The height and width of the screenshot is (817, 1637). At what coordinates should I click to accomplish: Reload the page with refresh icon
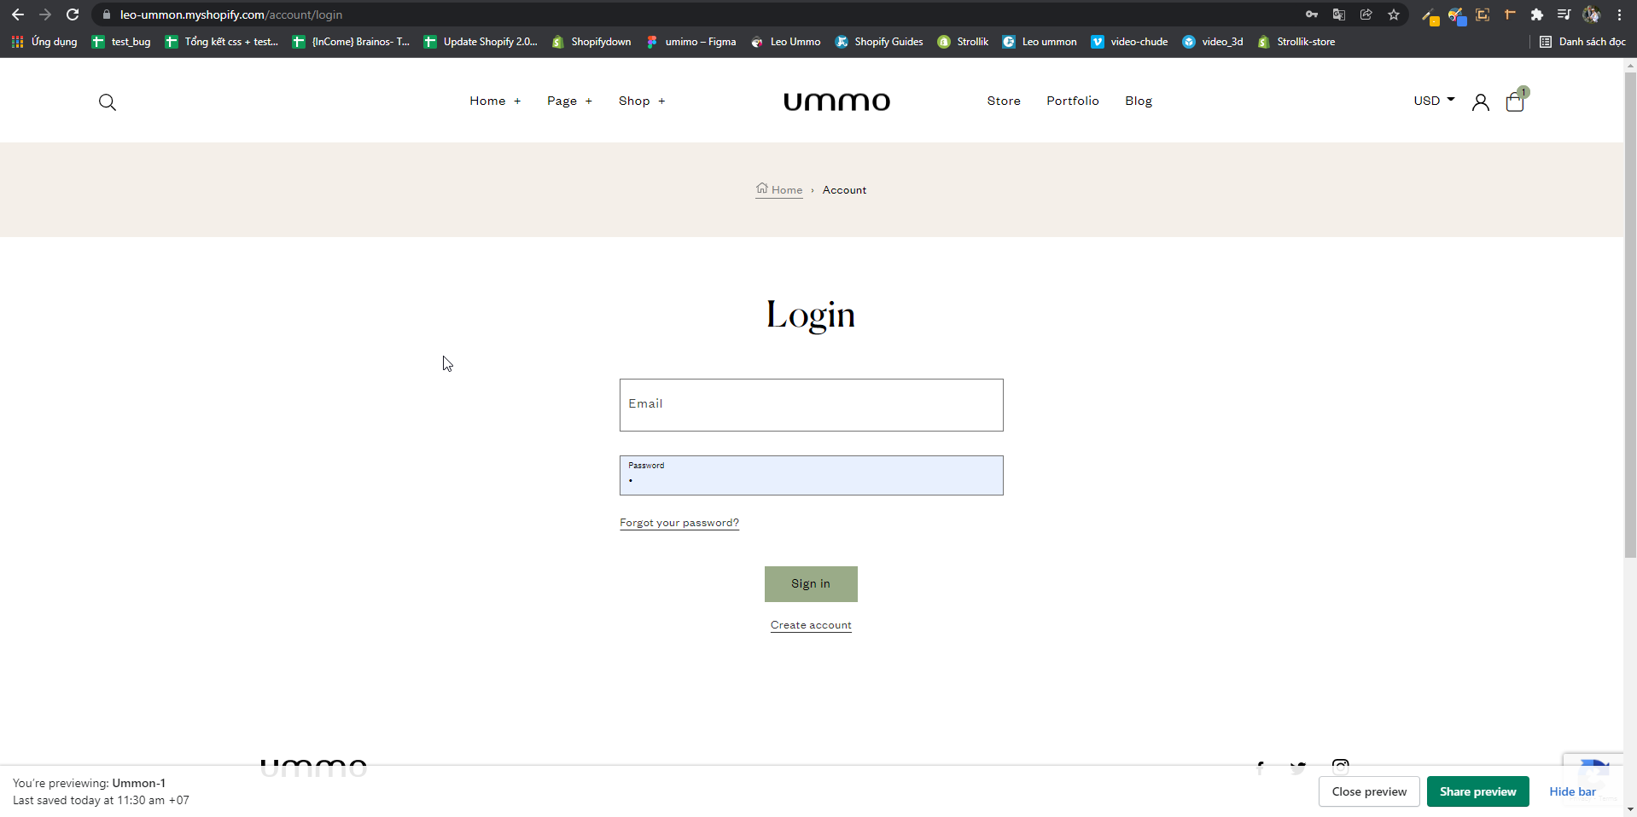(73, 14)
